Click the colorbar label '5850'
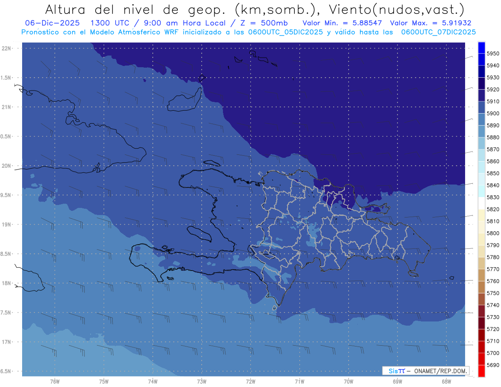The height and width of the screenshot is (387, 501). [493, 173]
